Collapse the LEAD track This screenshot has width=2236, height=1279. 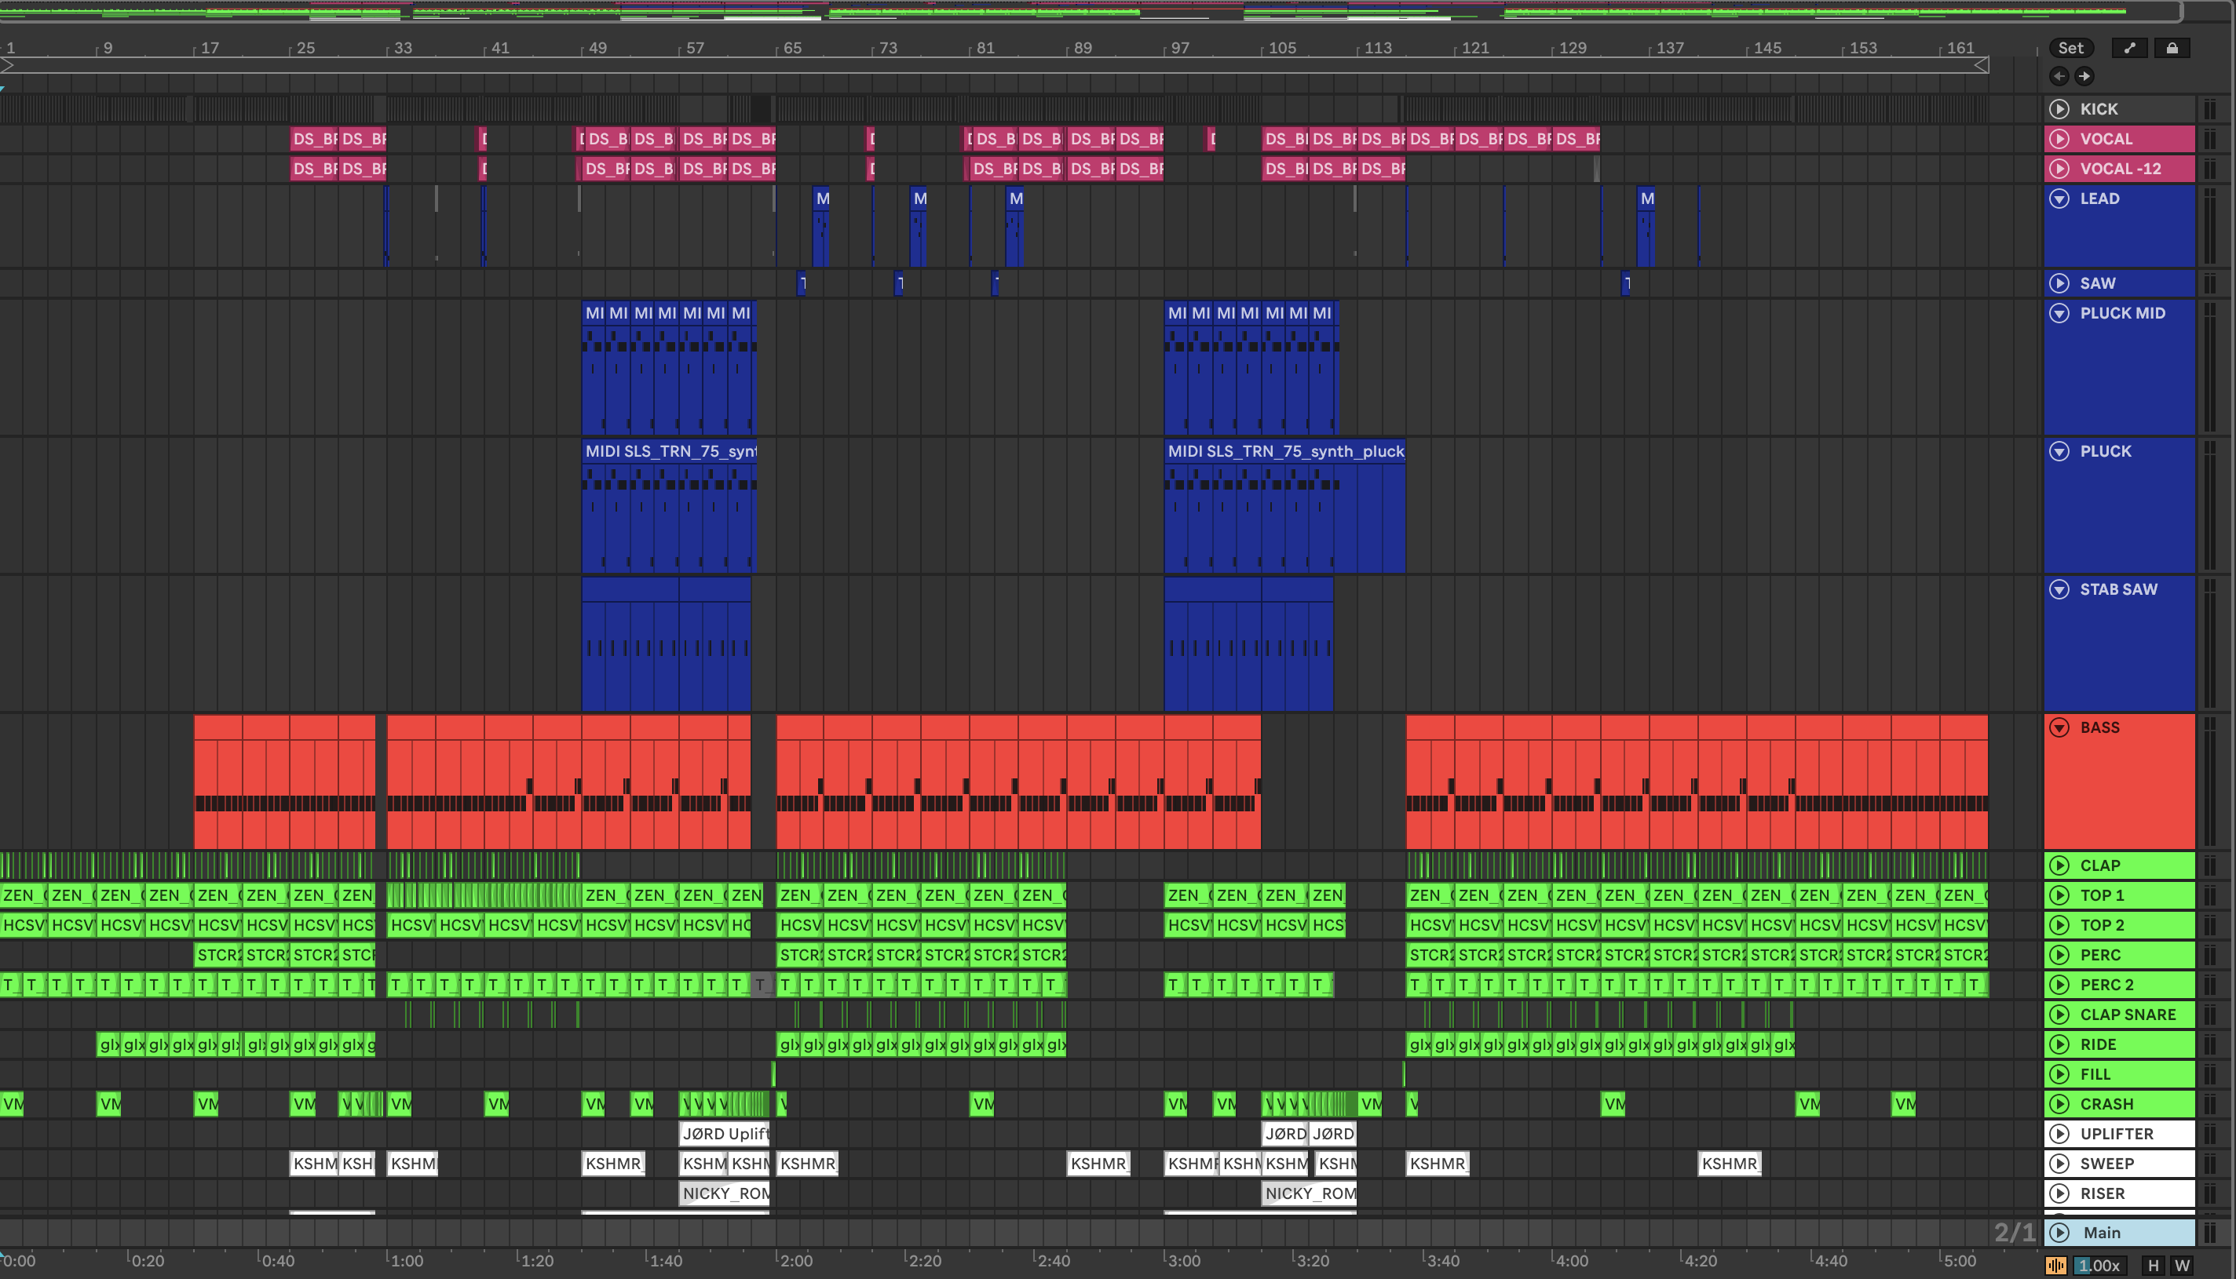pos(2059,199)
